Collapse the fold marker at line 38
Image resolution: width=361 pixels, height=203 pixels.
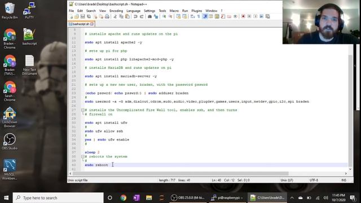coord(83,157)
